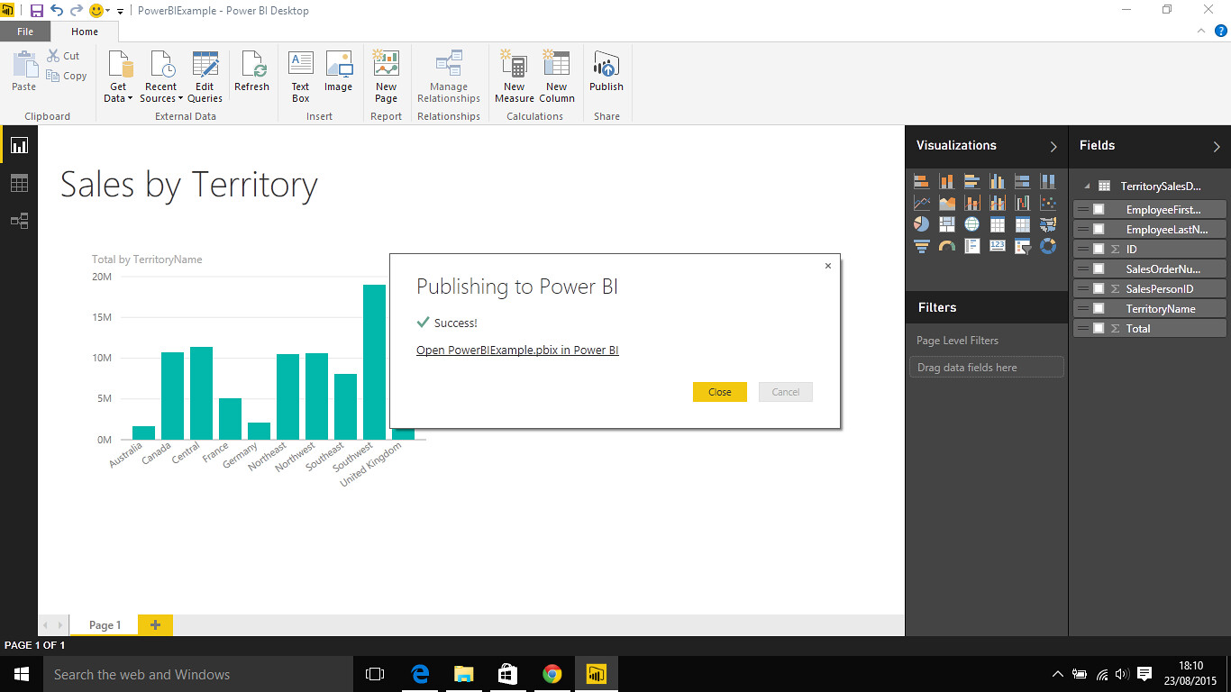The height and width of the screenshot is (692, 1231).
Task: Select the Page 1 tab
Action: [x=105, y=624]
